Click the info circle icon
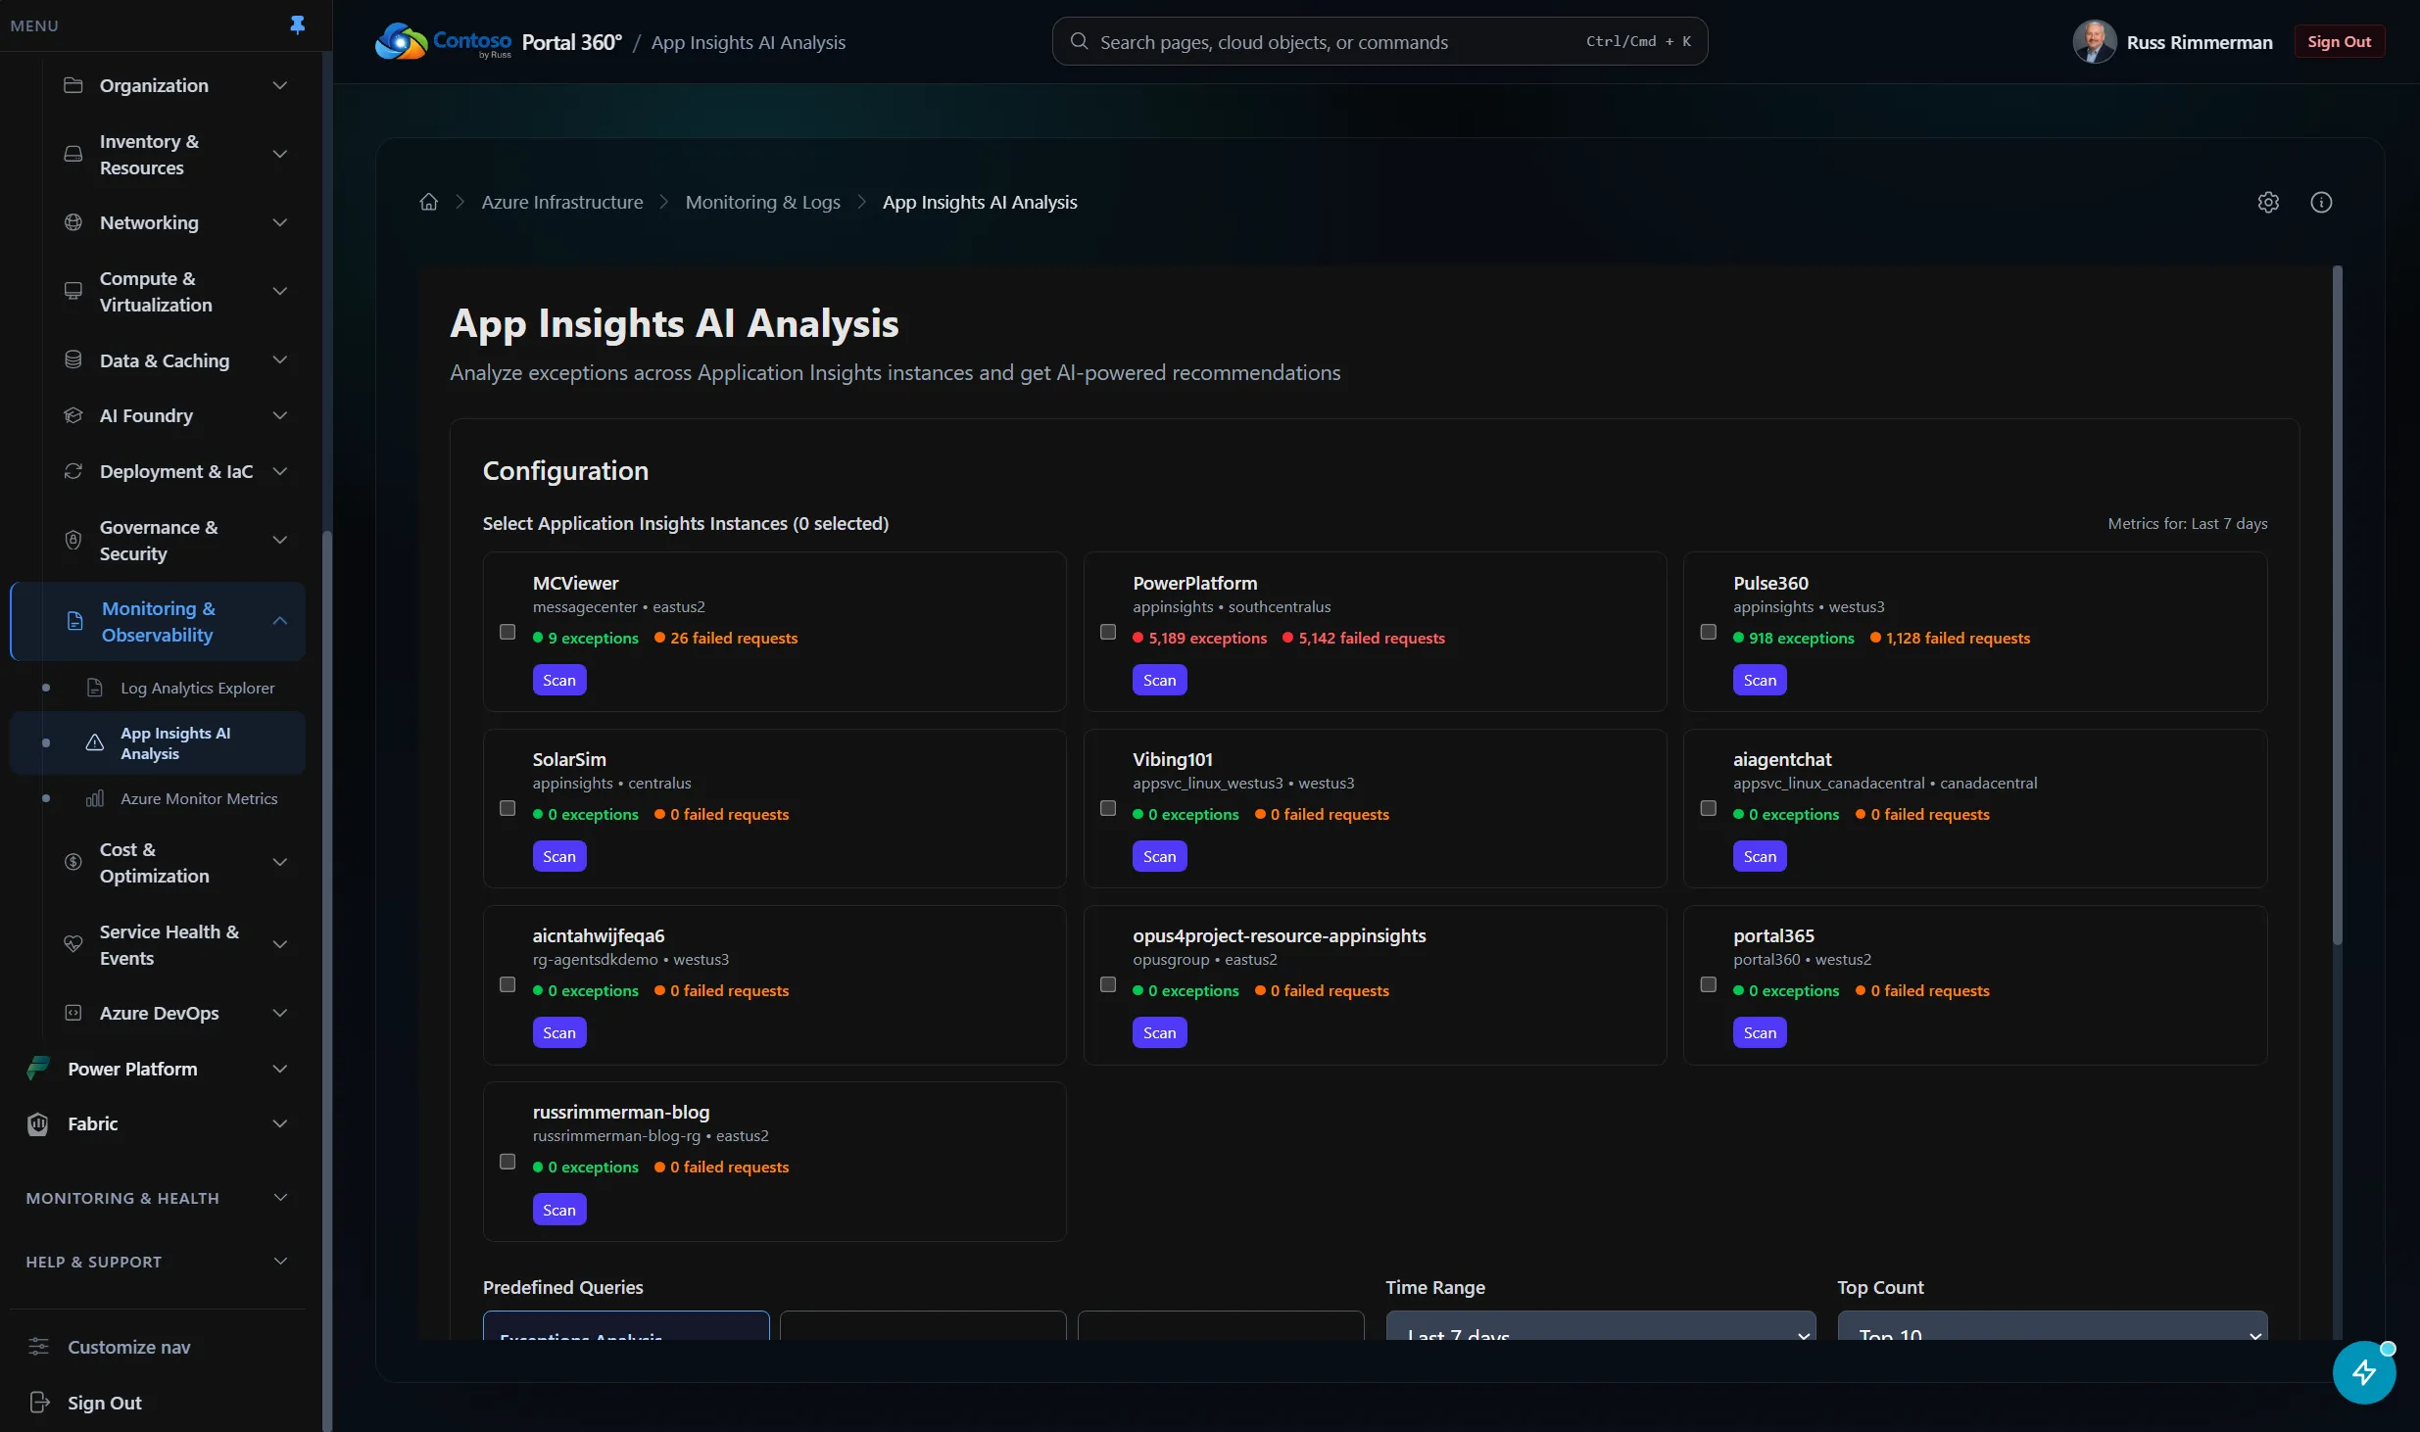The height and width of the screenshot is (1432, 2420). click(2321, 202)
